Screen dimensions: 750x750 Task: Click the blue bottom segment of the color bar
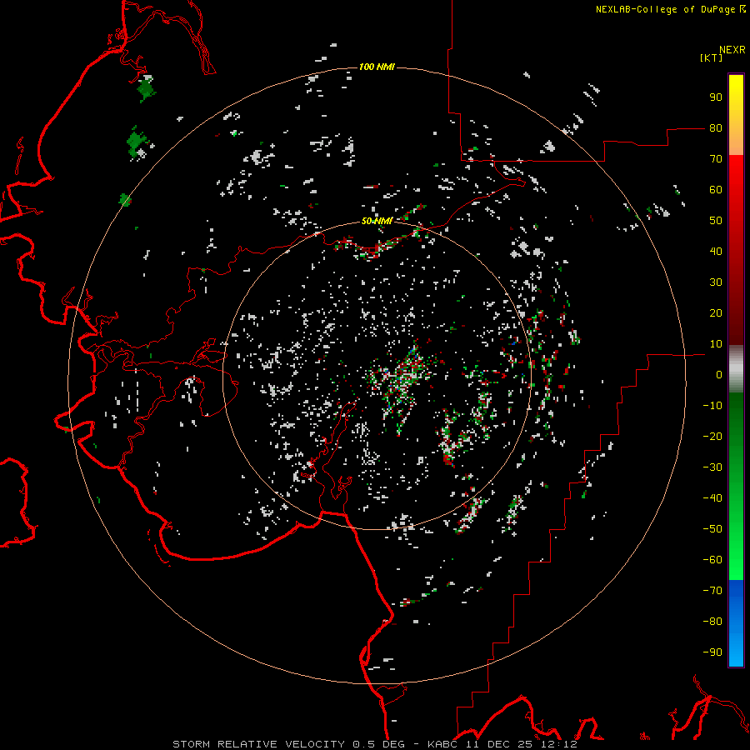coord(736,623)
